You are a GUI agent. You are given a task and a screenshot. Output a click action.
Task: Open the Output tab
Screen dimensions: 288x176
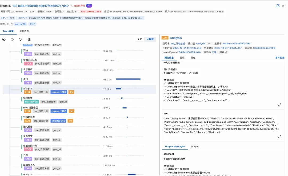195,147
